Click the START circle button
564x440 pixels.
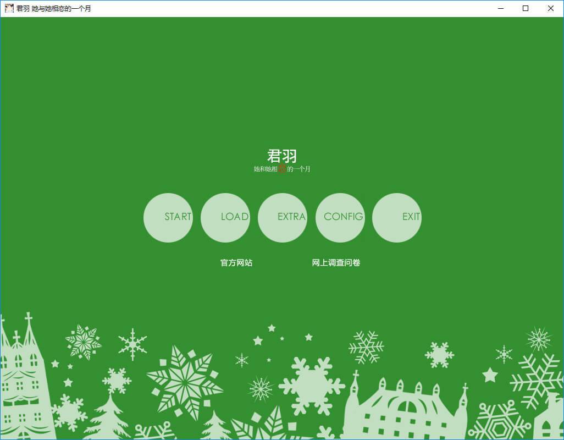(x=168, y=217)
